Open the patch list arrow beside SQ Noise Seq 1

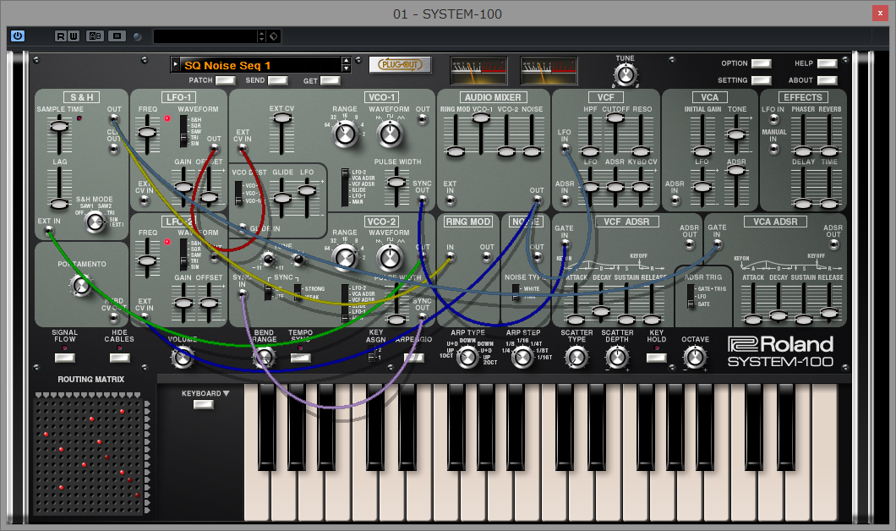[x=175, y=64]
